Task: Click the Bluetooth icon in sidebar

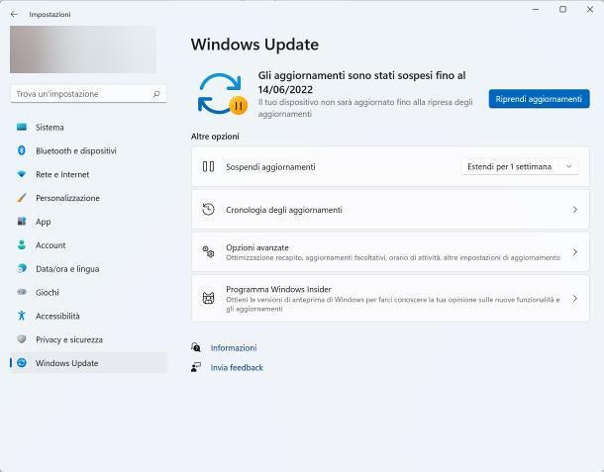Action: (22, 150)
